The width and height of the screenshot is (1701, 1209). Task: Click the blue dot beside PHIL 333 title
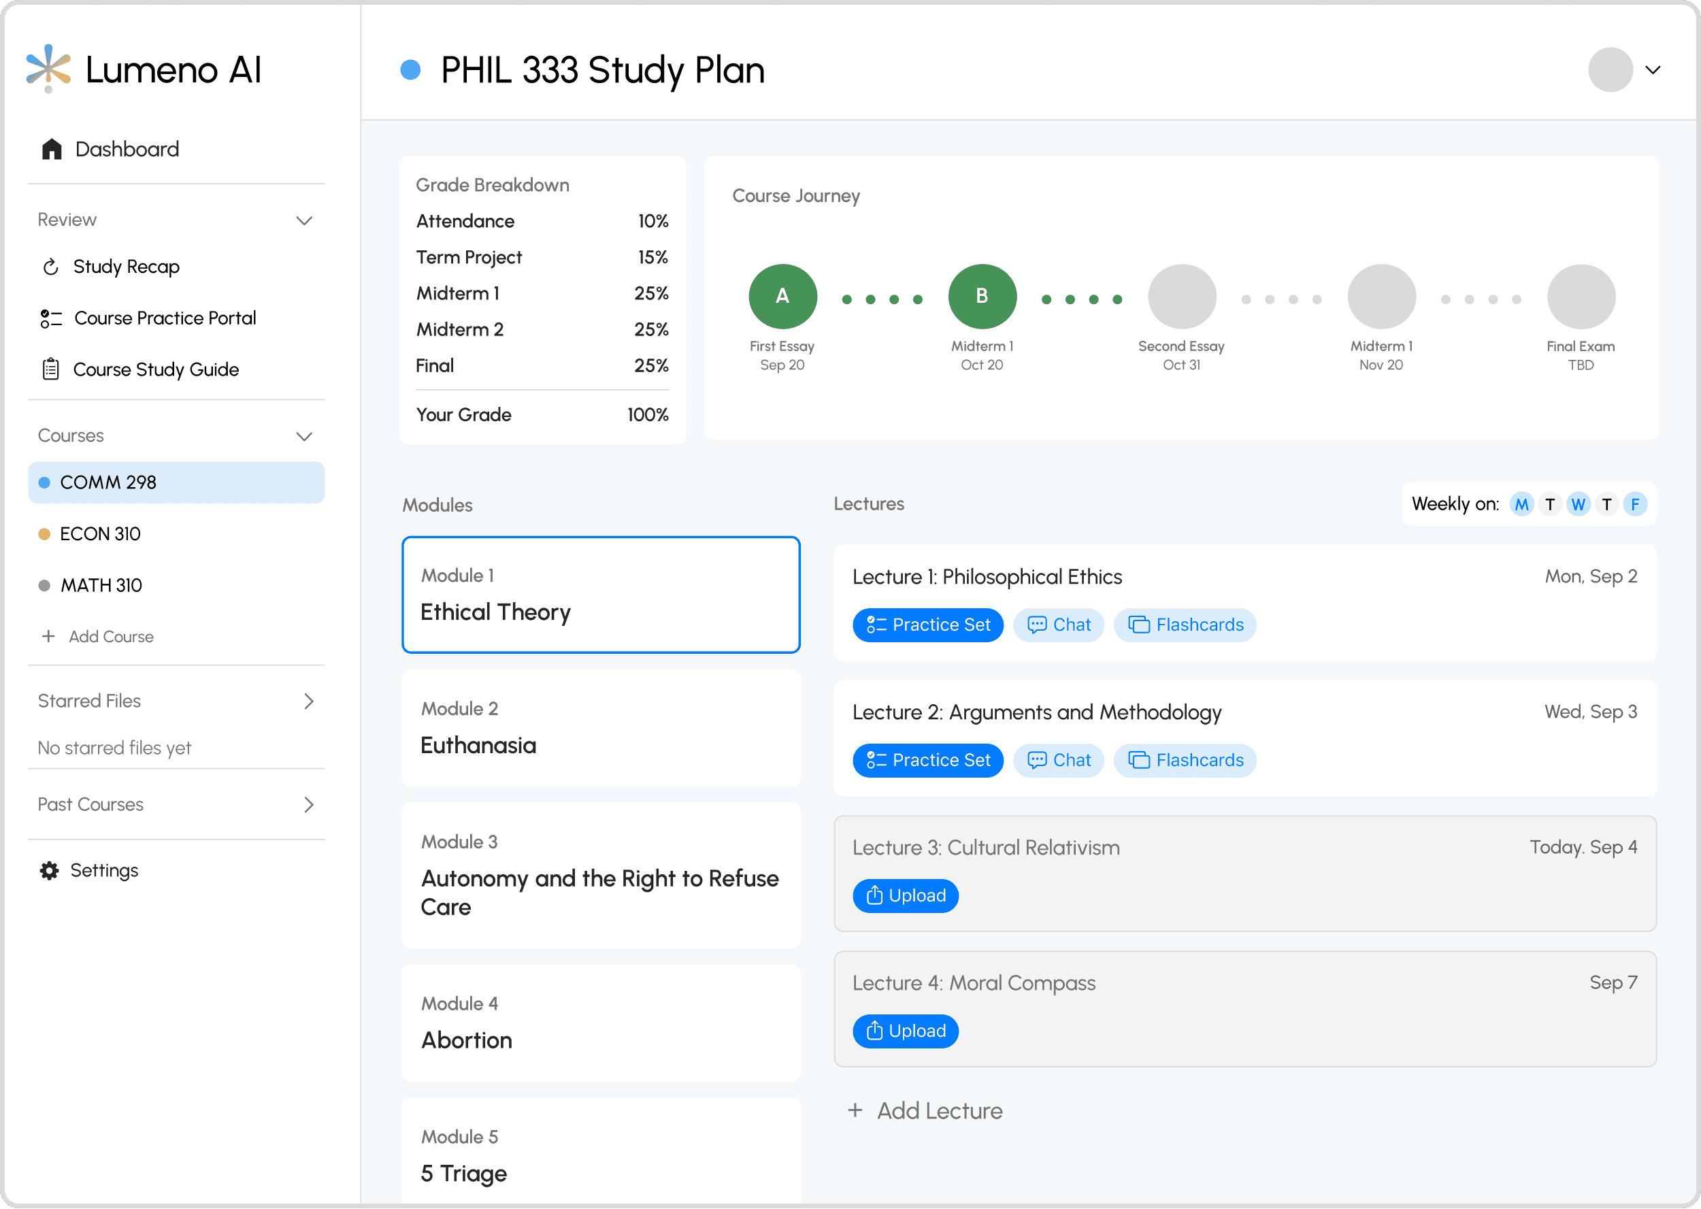pos(410,70)
